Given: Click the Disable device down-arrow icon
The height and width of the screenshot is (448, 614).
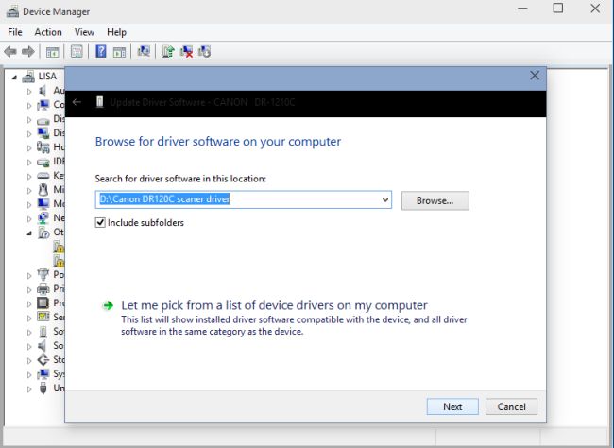Looking at the screenshot, I should click(204, 51).
